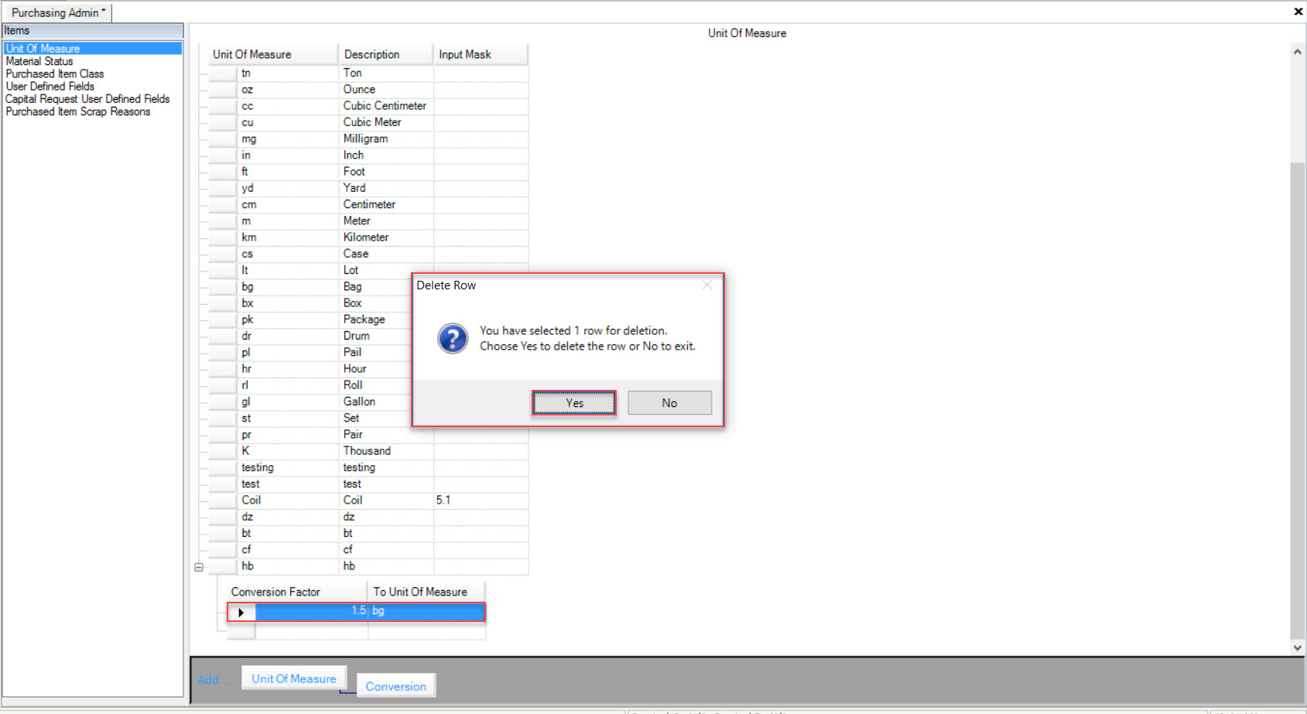This screenshot has width=1307, height=714.
Task: Select the Pair description cell
Action: 386,435
